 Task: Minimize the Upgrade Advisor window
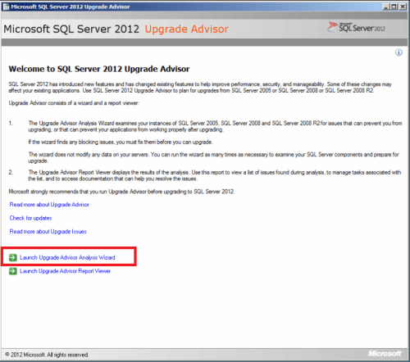click(x=386, y=7)
